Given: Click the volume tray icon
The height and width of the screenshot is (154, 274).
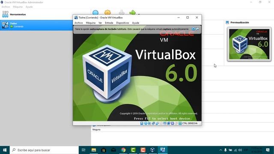Looking at the screenshot, I should pyautogui.click(x=240, y=150).
